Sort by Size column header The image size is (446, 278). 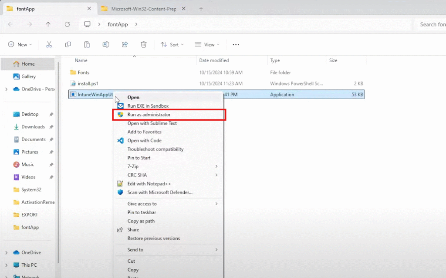click(x=333, y=60)
